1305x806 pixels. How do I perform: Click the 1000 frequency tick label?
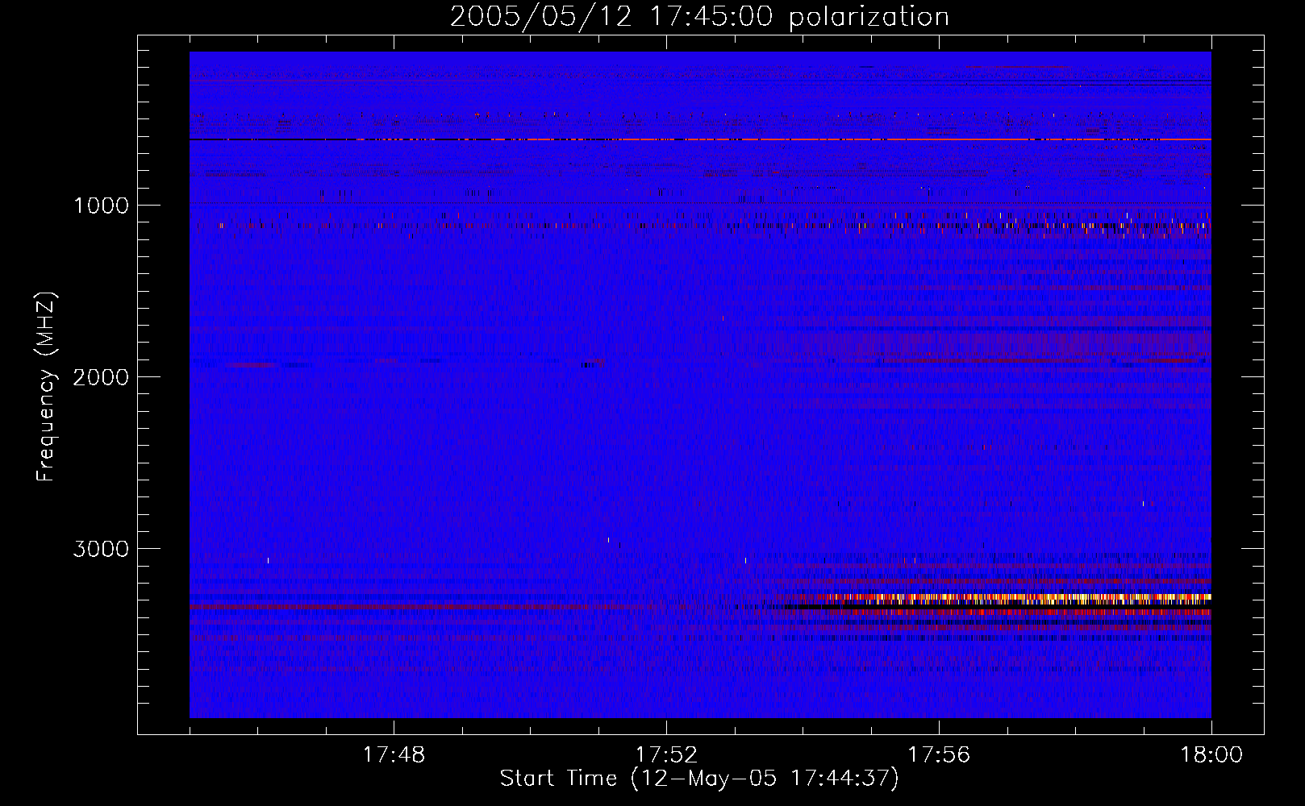tap(101, 206)
